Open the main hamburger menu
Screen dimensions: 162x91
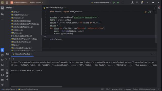click(7, 3)
